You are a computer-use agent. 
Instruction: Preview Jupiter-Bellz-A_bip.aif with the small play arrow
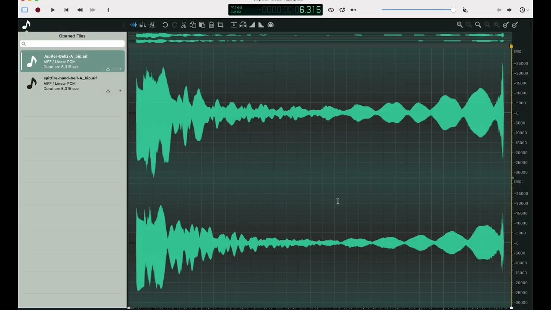point(120,69)
